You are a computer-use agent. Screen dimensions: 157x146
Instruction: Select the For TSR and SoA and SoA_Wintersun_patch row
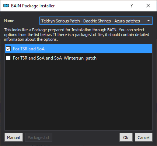[x=78, y=58]
